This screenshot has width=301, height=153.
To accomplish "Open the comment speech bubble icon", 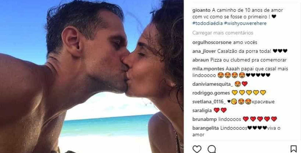I will (x=212, y=149).
